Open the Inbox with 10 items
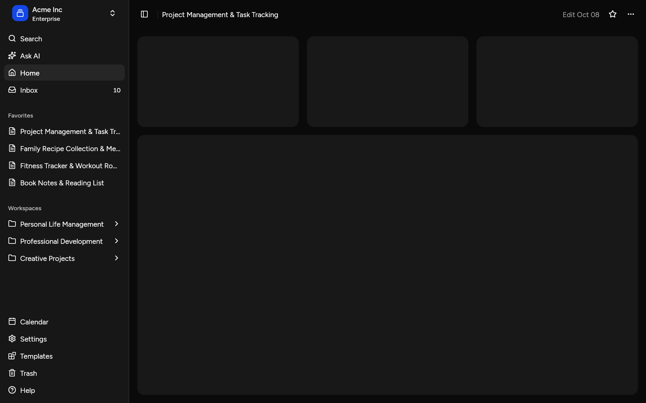 point(64,90)
